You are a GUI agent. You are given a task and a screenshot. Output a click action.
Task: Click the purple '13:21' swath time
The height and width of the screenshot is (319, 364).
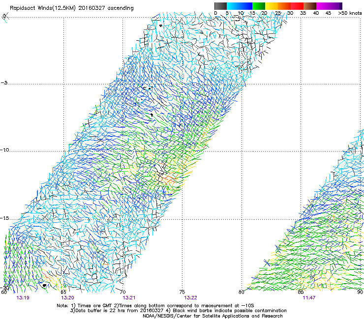tap(129, 298)
